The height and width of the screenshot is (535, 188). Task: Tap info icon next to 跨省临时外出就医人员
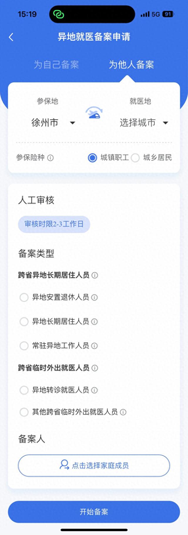[x=95, y=368]
